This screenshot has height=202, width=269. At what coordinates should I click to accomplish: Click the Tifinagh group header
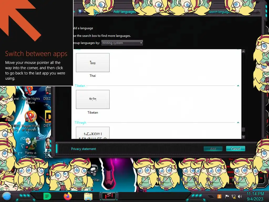point(80,123)
